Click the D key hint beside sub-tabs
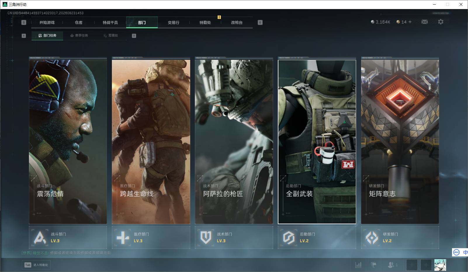468x272 pixels. point(134,36)
